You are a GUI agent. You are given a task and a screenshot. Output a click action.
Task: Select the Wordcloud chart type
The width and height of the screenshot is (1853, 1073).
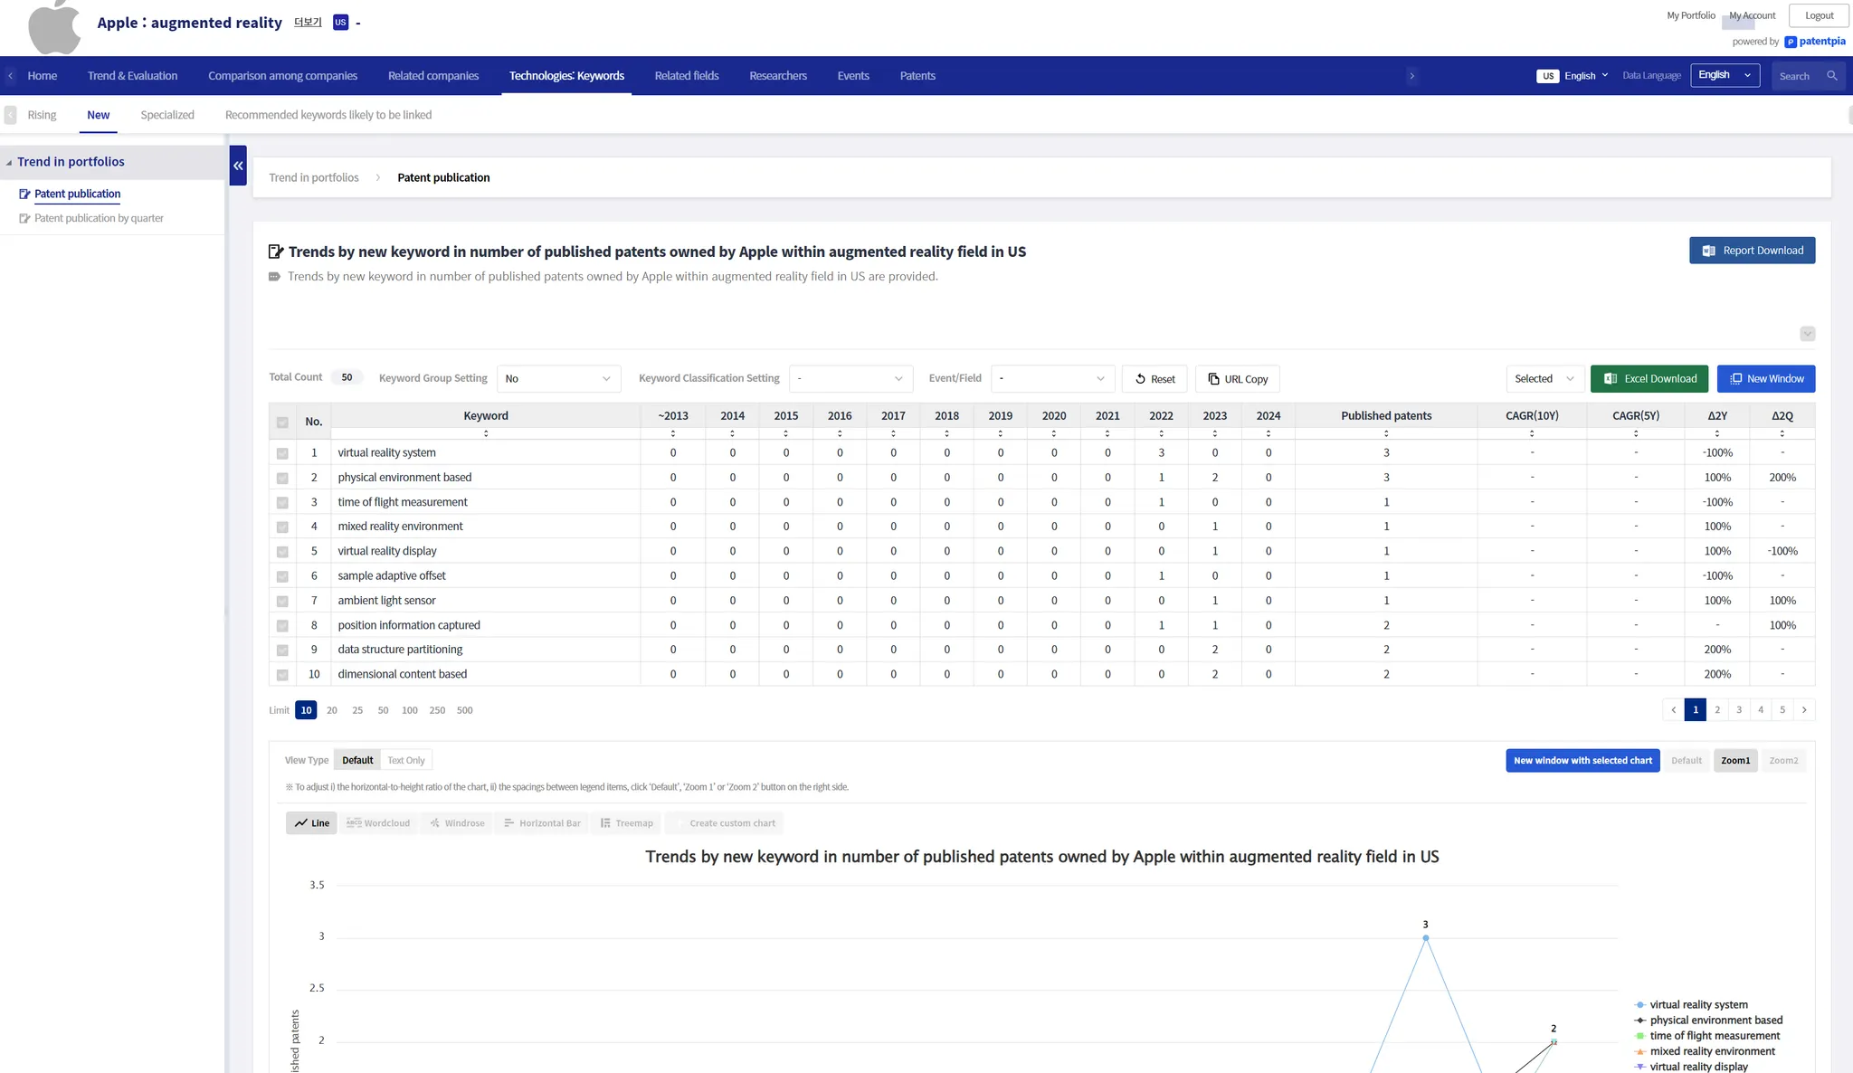[x=378, y=823]
